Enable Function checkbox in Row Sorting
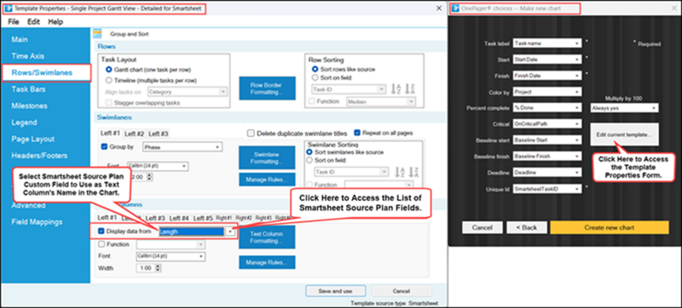682x308 pixels. click(311, 101)
